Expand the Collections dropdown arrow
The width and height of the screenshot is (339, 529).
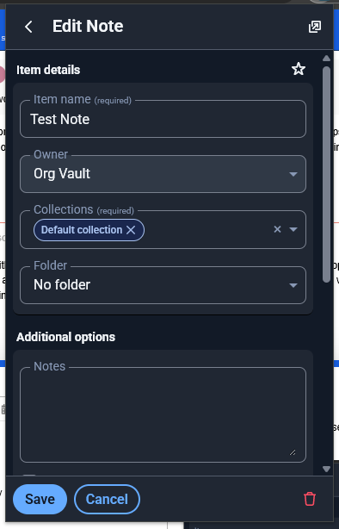293,229
